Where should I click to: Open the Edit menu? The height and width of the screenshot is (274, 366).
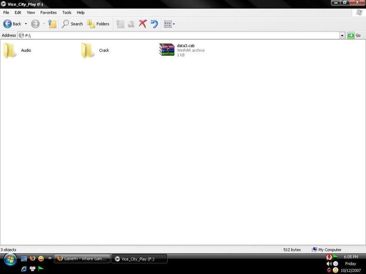click(x=18, y=13)
